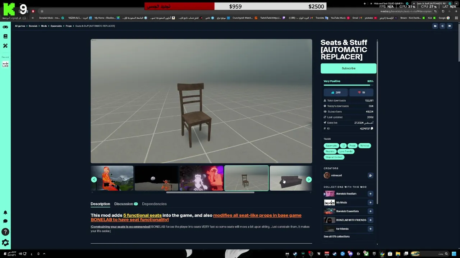This screenshot has height=258, width=460.
Task: Add mod to Bonelab Essentials collection
Action: click(x=370, y=211)
